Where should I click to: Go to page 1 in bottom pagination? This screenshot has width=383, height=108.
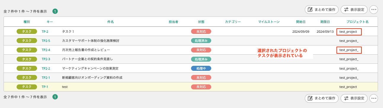pos(55,97)
